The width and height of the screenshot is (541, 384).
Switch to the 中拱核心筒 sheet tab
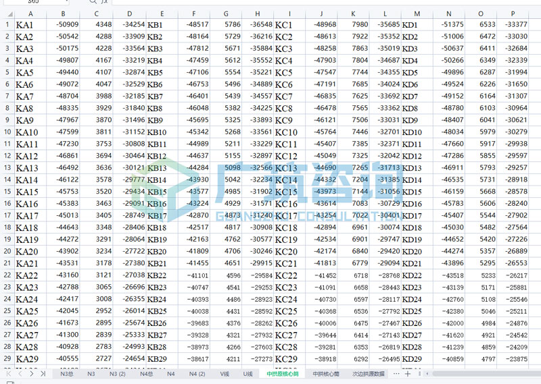click(326, 374)
